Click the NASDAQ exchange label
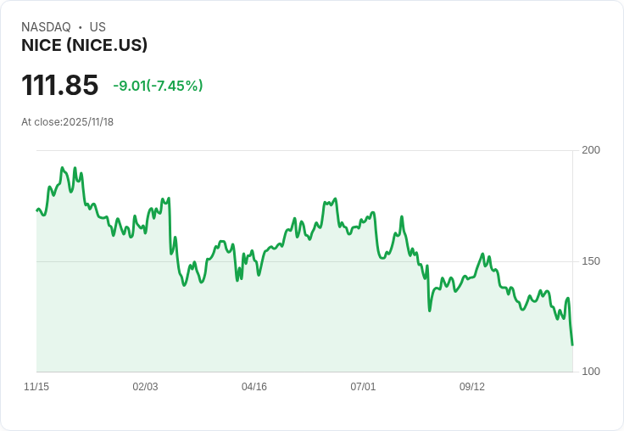Image resolution: width=624 pixels, height=431 pixels. [46, 27]
